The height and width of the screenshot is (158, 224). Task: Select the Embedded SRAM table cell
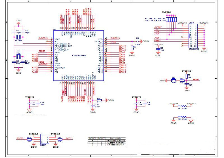[x=116, y=145]
